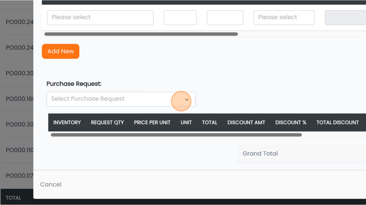366x205 pixels.
Task: Open the second Please select dropdown
Action: click(284, 18)
